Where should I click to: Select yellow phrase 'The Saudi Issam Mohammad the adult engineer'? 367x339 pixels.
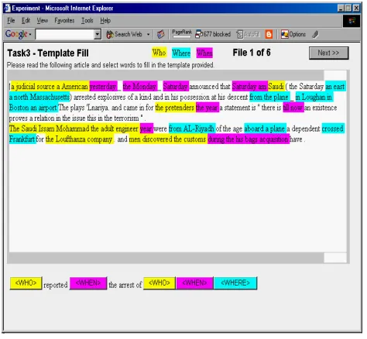pos(74,128)
